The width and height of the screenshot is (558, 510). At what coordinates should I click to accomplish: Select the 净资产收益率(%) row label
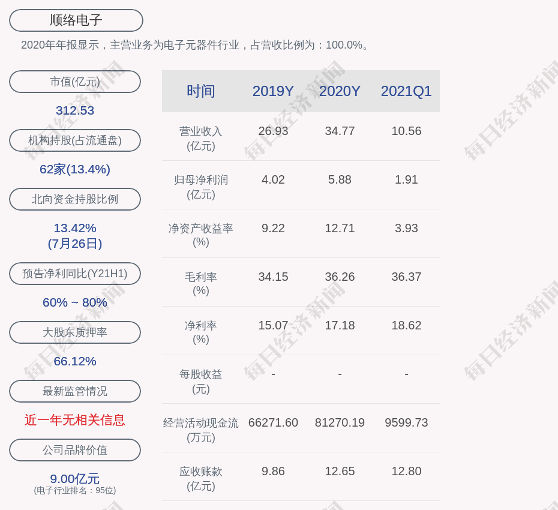[x=201, y=235]
